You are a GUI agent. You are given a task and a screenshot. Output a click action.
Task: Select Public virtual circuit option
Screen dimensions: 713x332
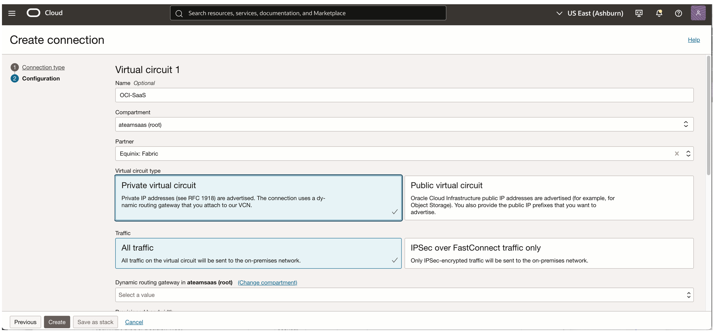point(549,198)
